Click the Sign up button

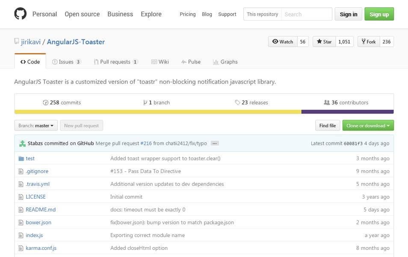379,14
